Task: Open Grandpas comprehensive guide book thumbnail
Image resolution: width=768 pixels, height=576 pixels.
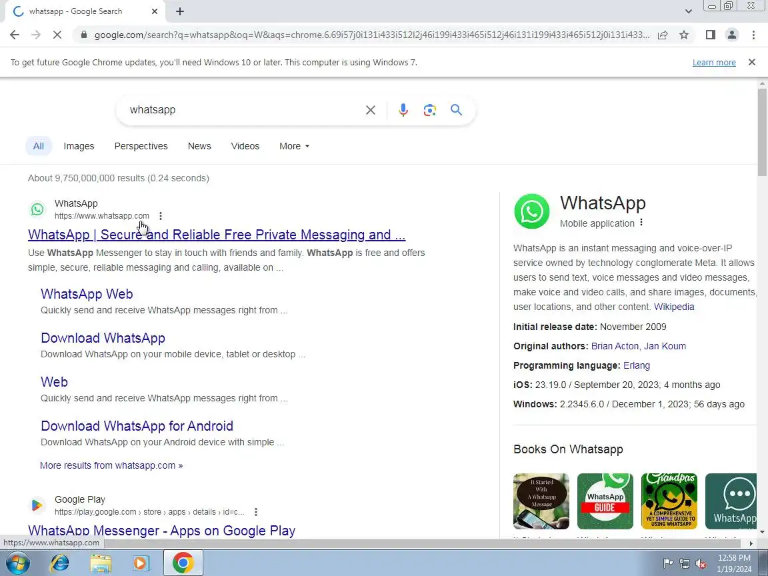Action: coord(669,501)
